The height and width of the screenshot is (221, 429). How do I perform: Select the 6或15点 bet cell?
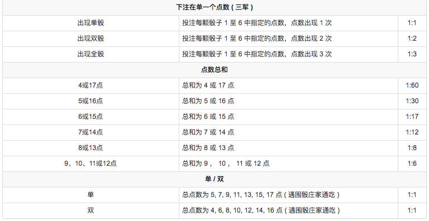click(90, 117)
